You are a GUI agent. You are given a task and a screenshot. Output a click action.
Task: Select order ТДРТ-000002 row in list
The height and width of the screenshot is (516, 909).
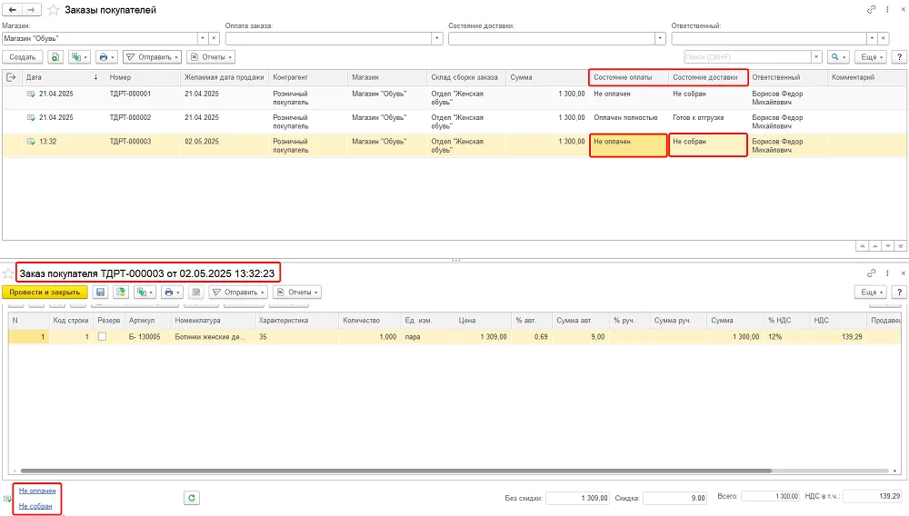pyautogui.click(x=455, y=122)
